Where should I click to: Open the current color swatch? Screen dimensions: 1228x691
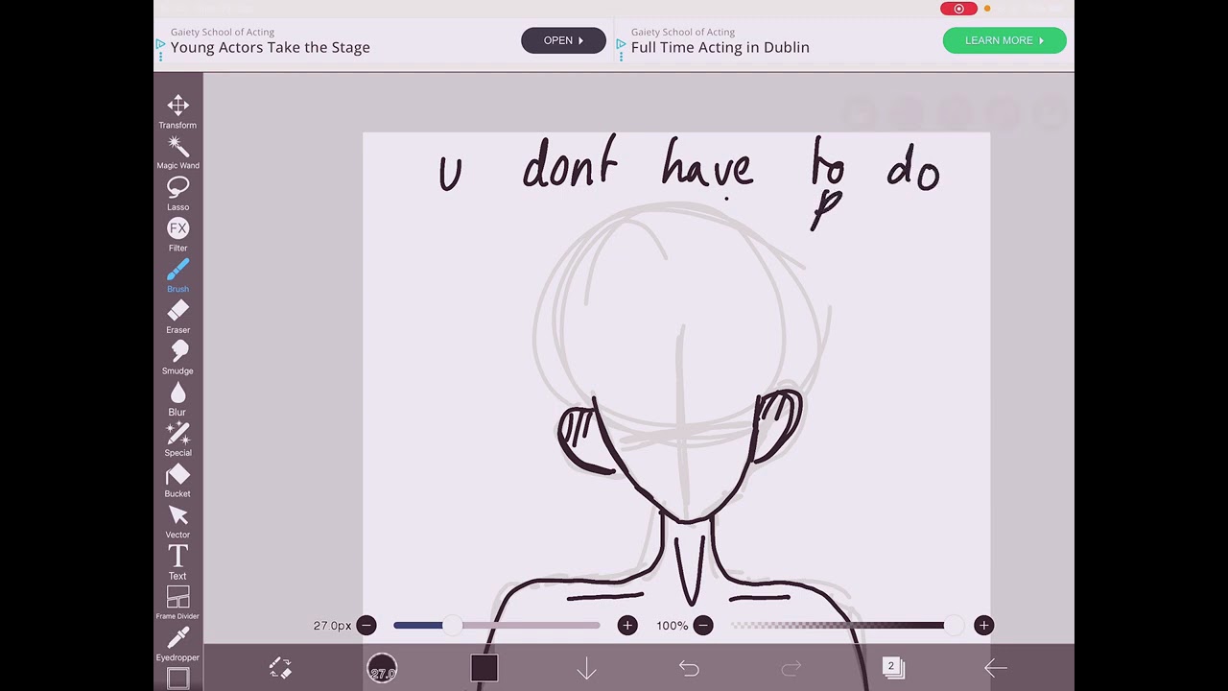click(x=484, y=668)
